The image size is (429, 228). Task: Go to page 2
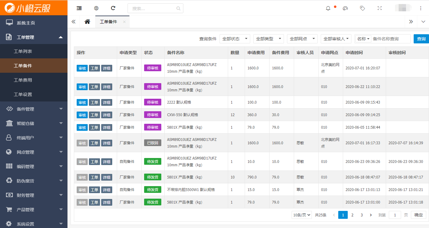[x=352, y=215]
